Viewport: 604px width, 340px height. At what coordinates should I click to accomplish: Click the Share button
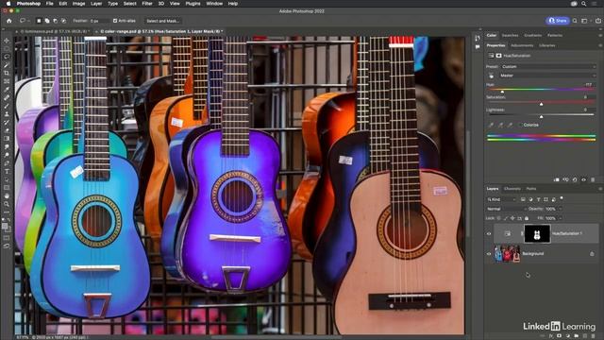pyautogui.click(x=558, y=21)
